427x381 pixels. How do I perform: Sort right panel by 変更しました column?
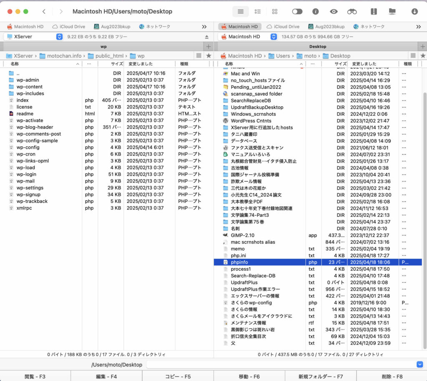point(373,64)
